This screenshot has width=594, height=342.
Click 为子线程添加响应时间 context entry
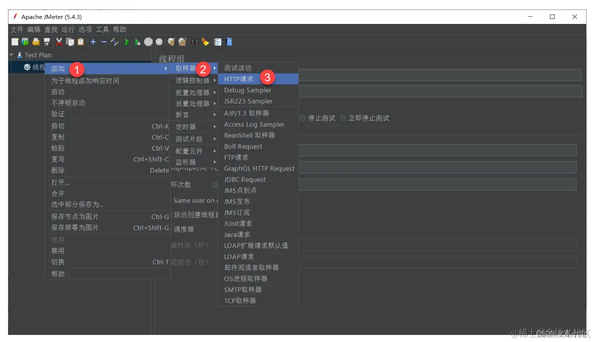[108, 81]
